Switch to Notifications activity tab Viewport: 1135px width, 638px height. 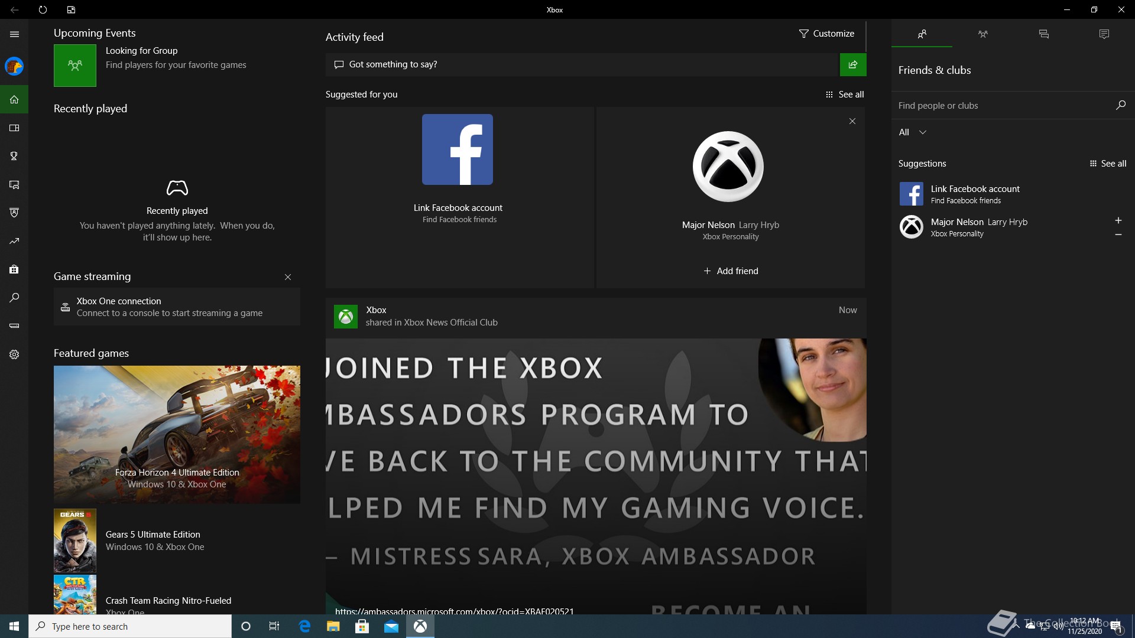tap(1104, 34)
